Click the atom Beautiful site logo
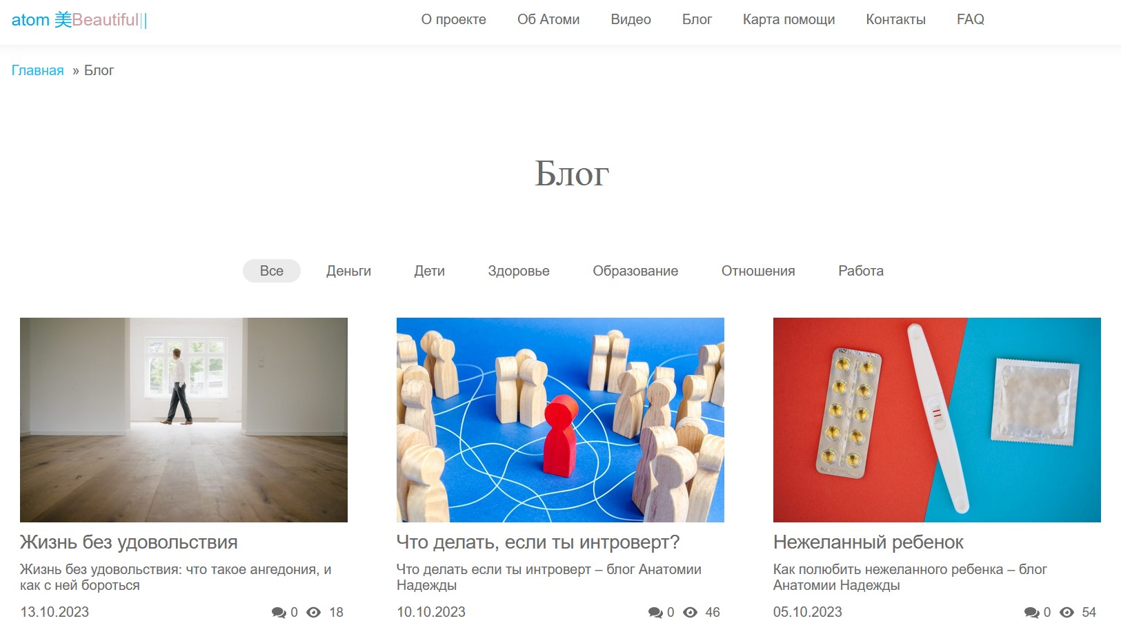The image size is (1121, 623). point(79,20)
